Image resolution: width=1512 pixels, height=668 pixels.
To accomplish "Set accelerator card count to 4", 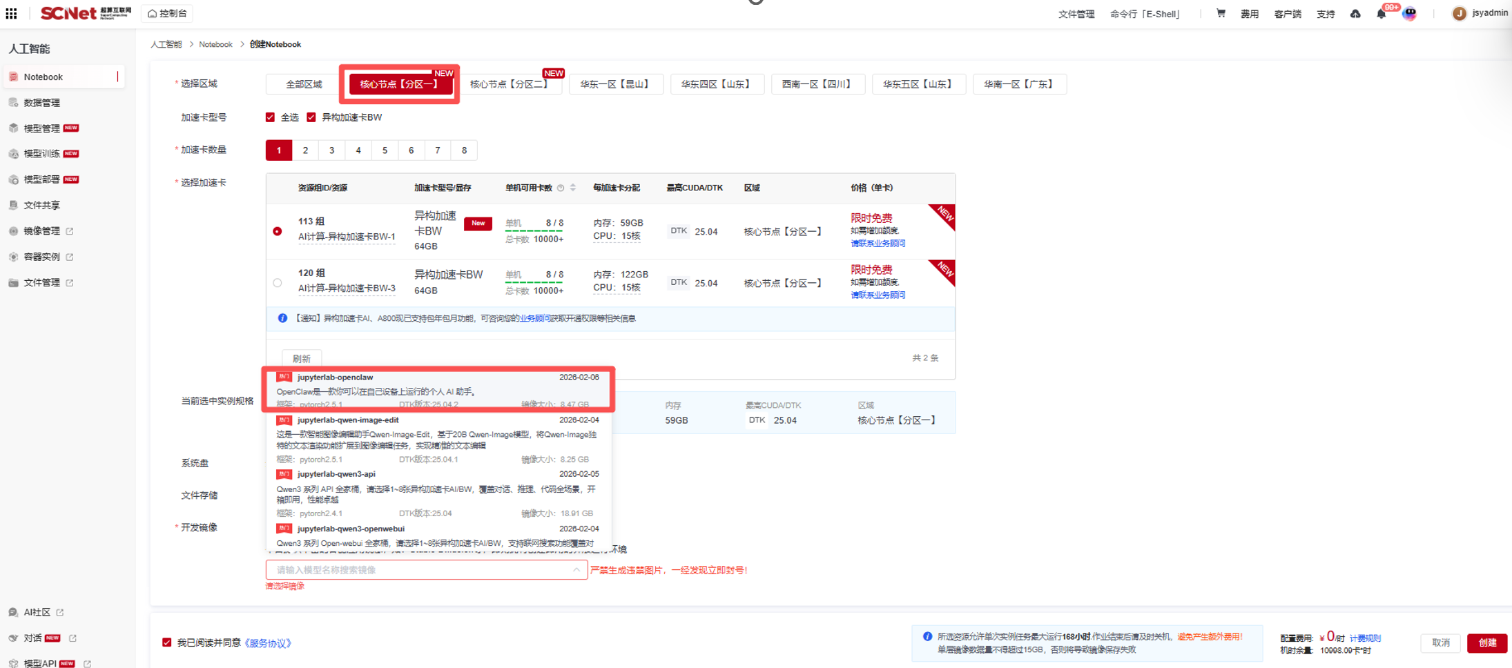I will 358,150.
